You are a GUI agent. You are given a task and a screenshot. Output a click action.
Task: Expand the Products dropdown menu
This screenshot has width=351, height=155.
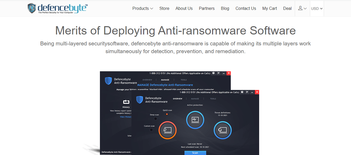click(x=143, y=8)
